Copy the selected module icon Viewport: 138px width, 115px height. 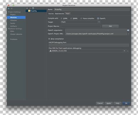[x=33, y=8]
